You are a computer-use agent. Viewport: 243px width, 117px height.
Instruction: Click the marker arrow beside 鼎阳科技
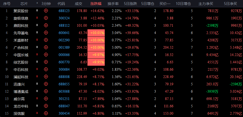(x=37, y=25)
